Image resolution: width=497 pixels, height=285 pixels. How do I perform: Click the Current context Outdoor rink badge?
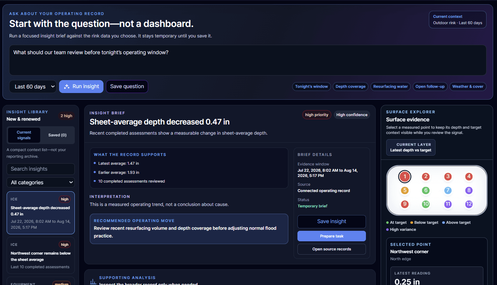coord(458,20)
